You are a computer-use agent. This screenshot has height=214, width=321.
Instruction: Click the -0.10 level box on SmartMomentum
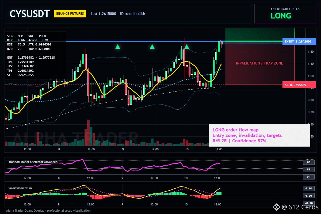pos(308,203)
